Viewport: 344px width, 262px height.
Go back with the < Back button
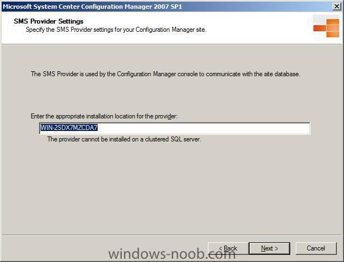click(228, 248)
